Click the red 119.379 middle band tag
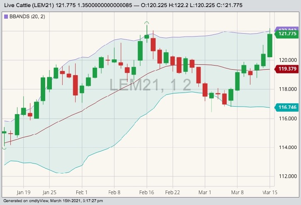Viewport: 301px width, 205px height. pos(287,69)
